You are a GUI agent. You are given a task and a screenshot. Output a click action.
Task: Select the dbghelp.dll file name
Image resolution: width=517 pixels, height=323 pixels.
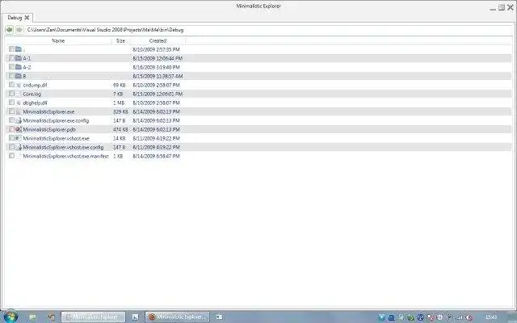(x=35, y=103)
